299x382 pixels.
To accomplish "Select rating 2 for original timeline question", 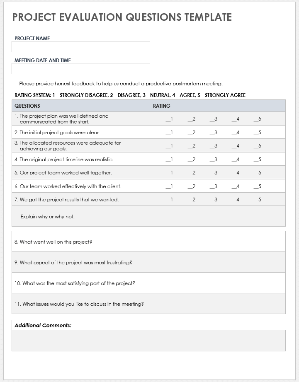I will [191, 160].
